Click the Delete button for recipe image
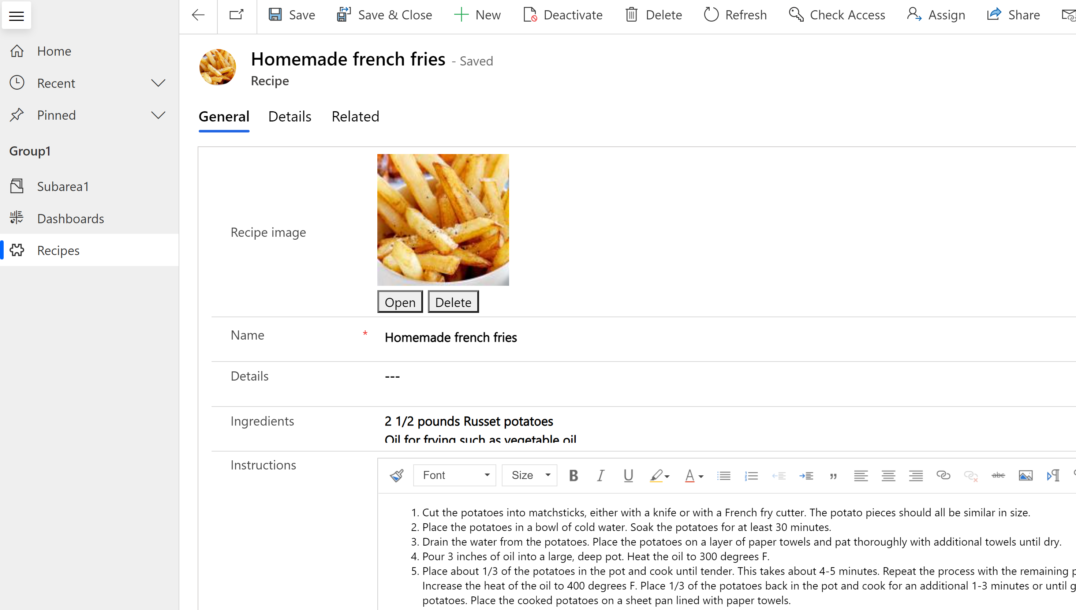The width and height of the screenshot is (1076, 610). click(x=452, y=301)
